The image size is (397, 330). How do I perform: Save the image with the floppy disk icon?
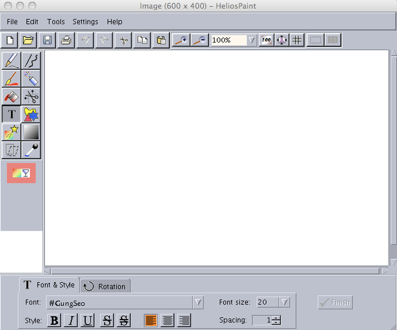point(47,40)
